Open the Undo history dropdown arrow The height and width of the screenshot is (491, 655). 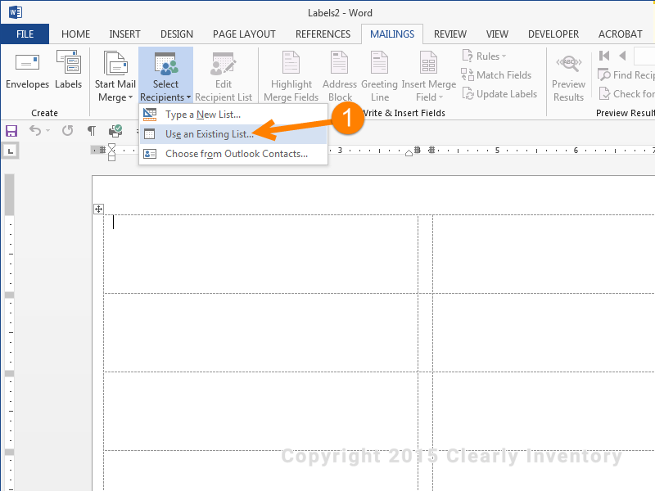coord(48,131)
